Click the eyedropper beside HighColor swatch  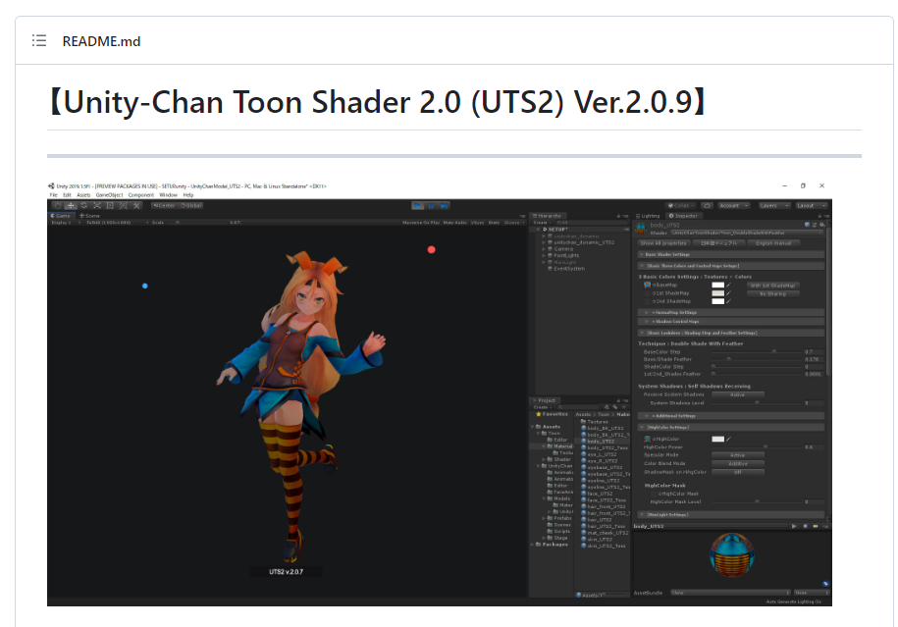pyautogui.click(x=729, y=440)
